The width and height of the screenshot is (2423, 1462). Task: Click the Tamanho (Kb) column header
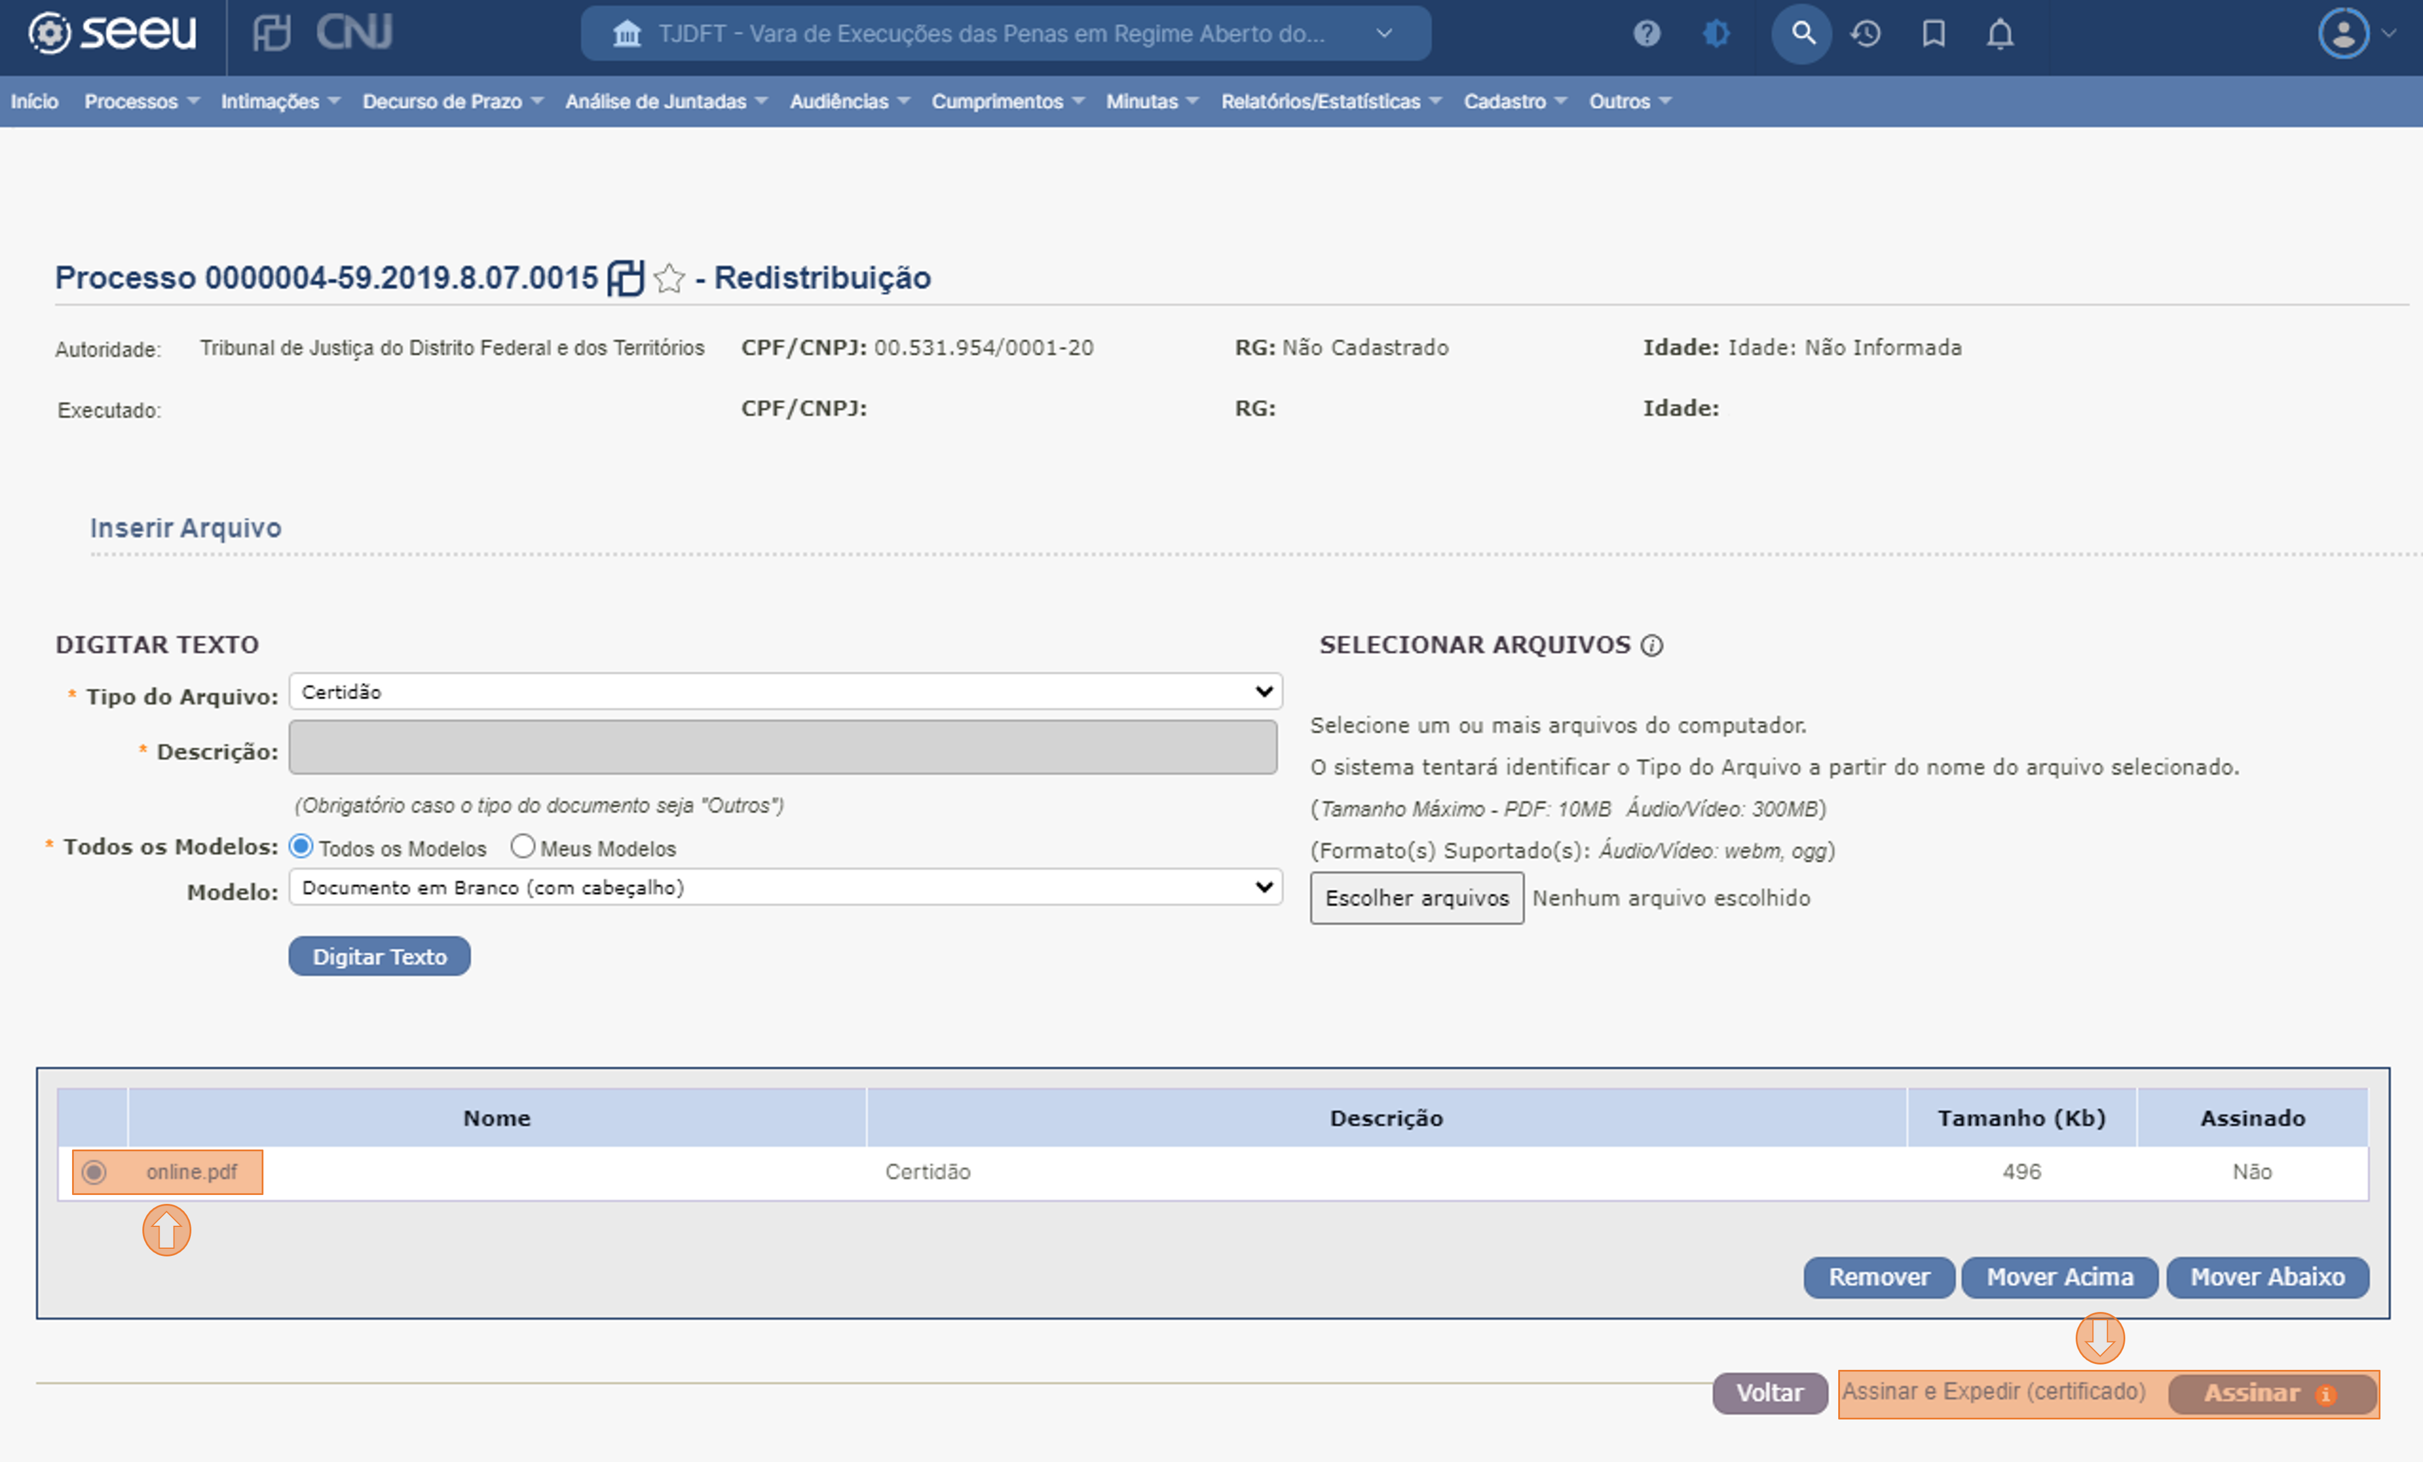tap(2022, 1118)
